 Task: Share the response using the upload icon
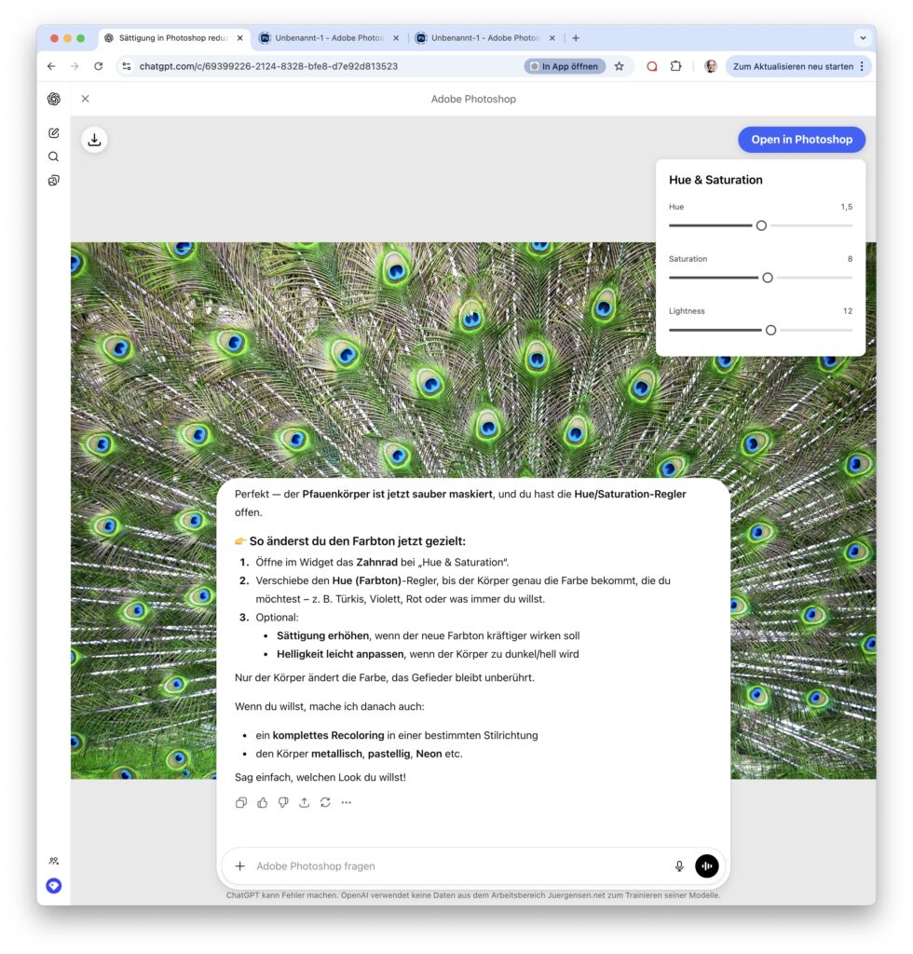[304, 802]
